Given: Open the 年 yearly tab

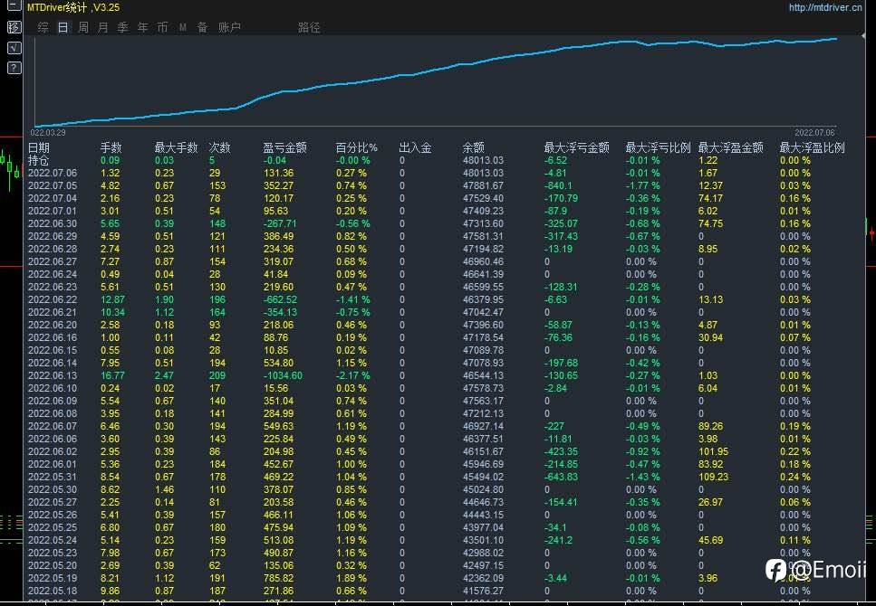Looking at the screenshot, I should (x=142, y=27).
